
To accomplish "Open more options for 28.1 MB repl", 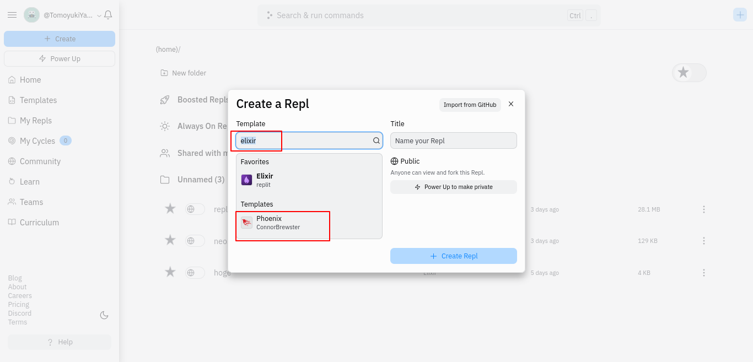I will [704, 209].
